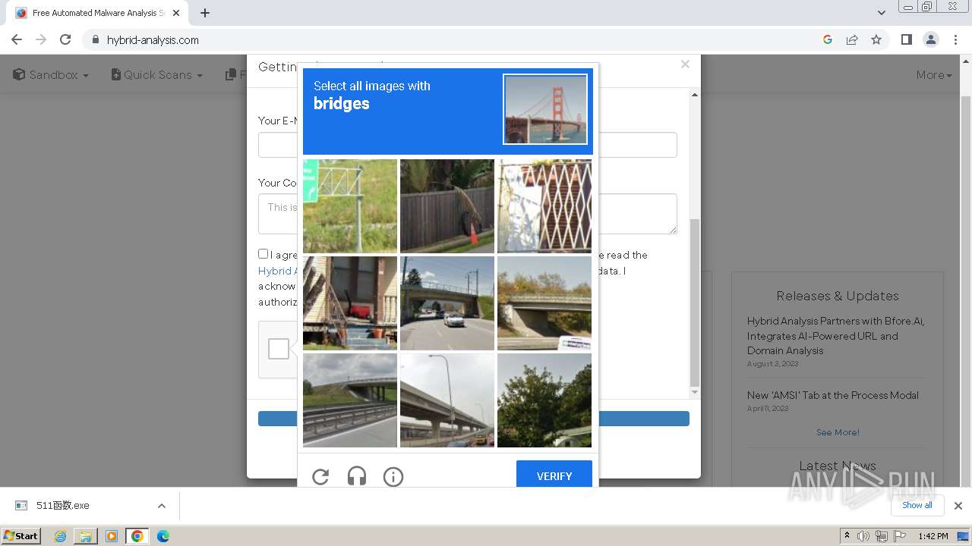
Task: Close the downloads bar
Action: click(958, 506)
